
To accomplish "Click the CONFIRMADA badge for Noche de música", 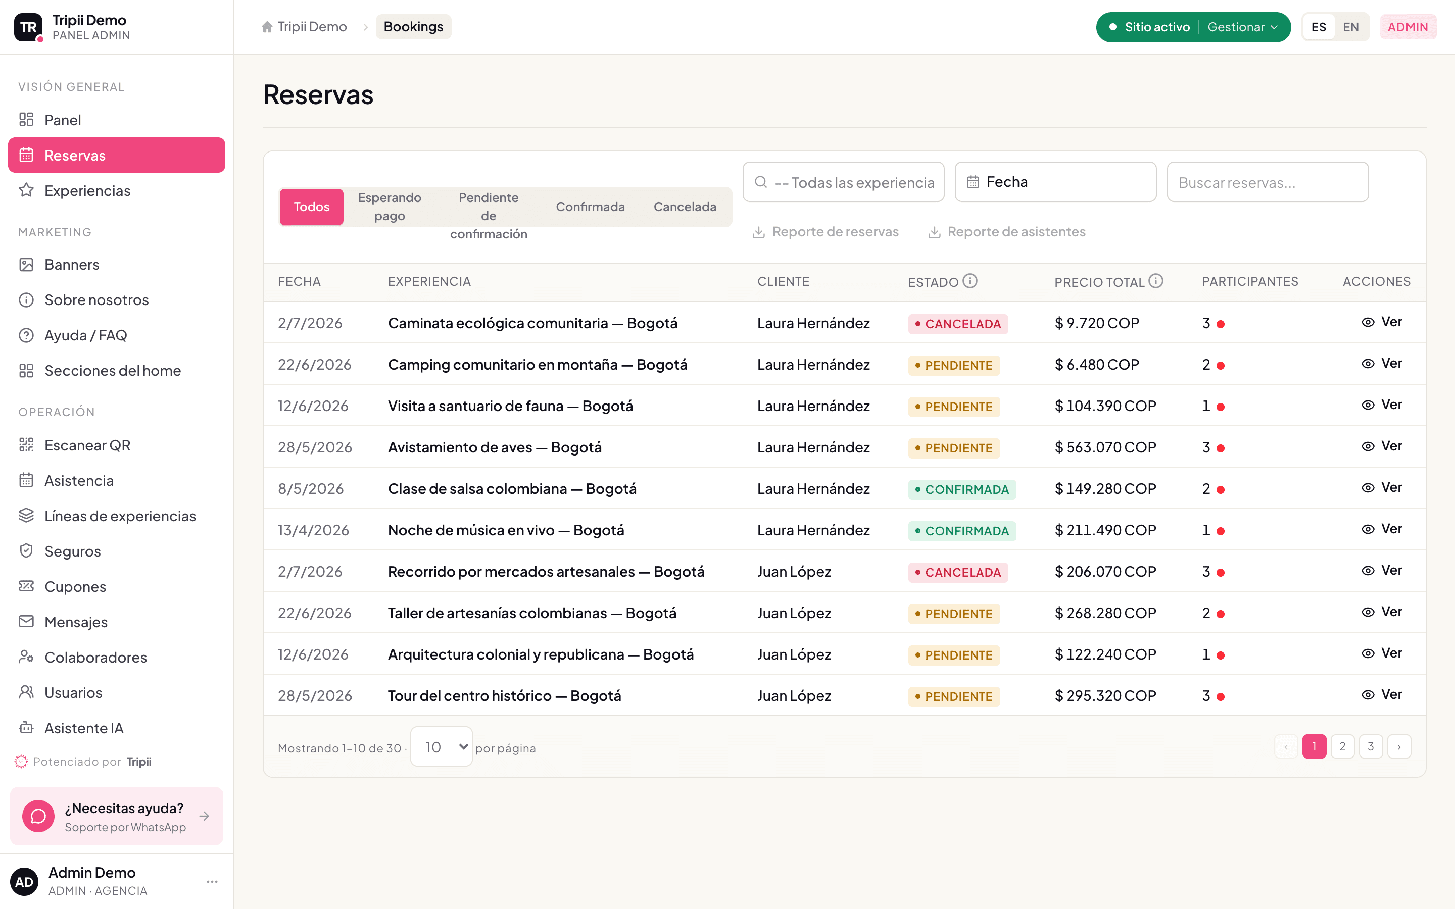I will click(x=962, y=531).
